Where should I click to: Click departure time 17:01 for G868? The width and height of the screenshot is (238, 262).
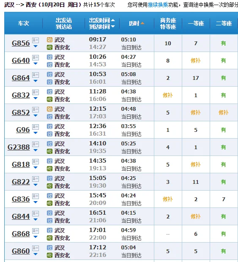coord(98,230)
